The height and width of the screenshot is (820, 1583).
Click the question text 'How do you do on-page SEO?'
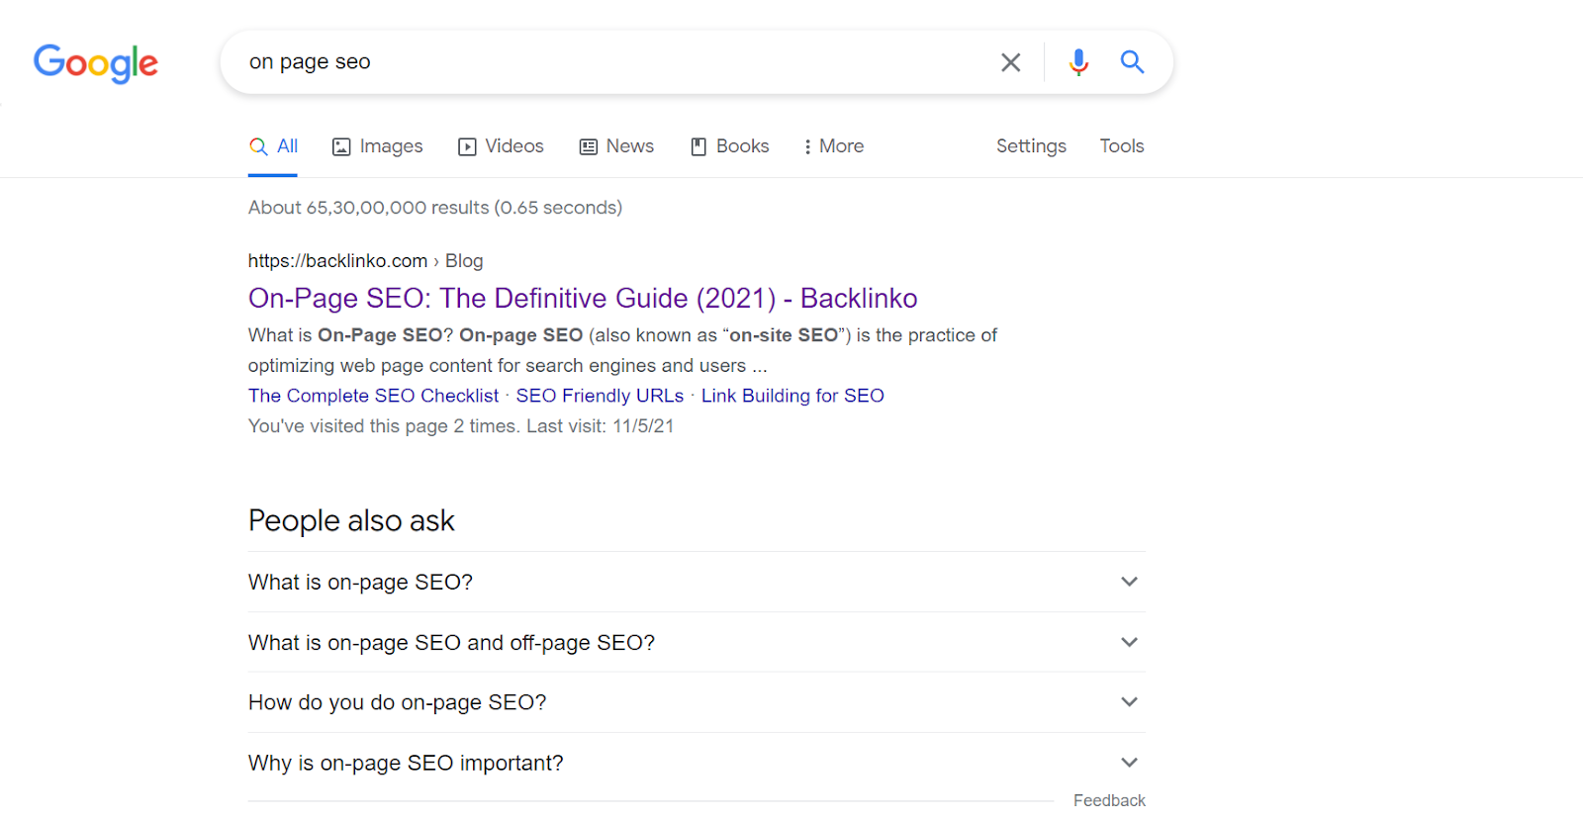(397, 702)
